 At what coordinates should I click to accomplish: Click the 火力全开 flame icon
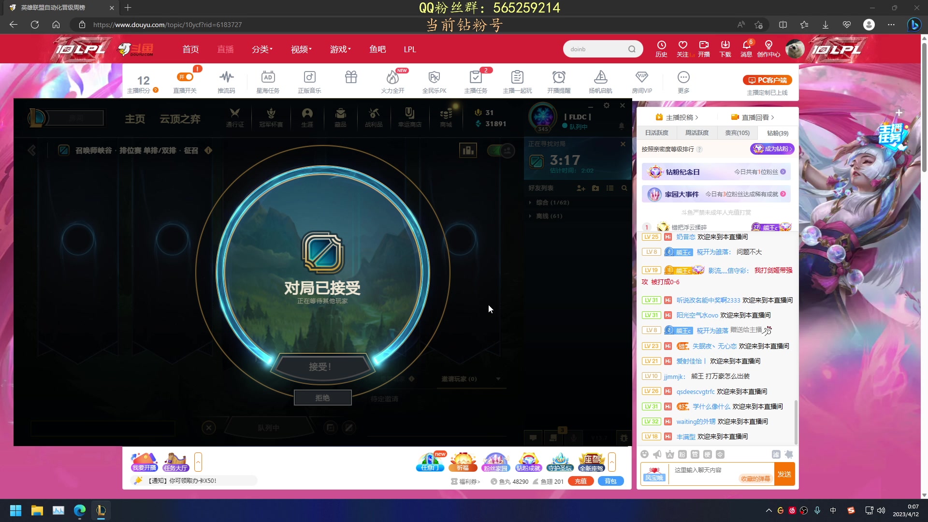[392, 78]
